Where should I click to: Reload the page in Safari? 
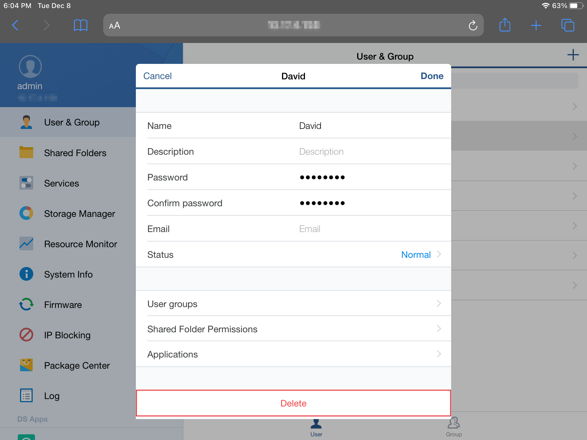pyautogui.click(x=473, y=25)
